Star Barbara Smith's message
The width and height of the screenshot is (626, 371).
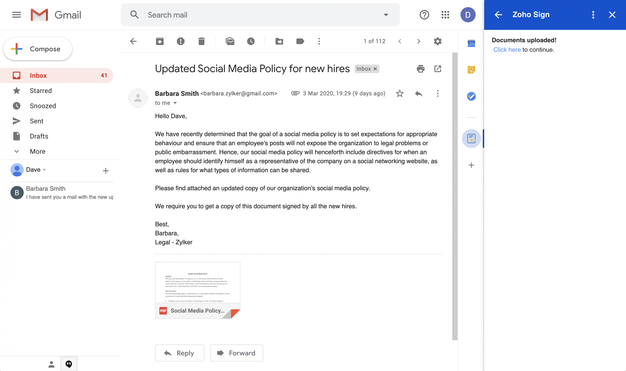point(400,94)
